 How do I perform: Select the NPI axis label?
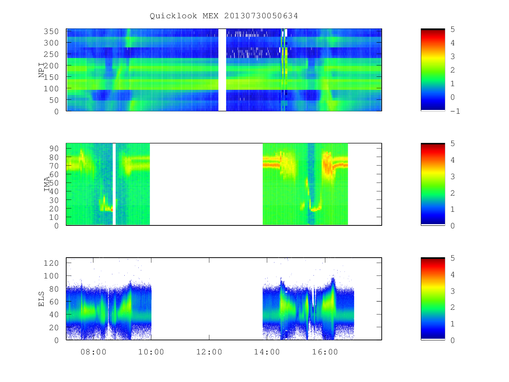42,70
